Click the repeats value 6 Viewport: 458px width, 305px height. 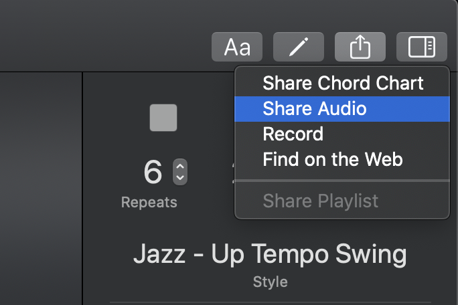(x=153, y=172)
